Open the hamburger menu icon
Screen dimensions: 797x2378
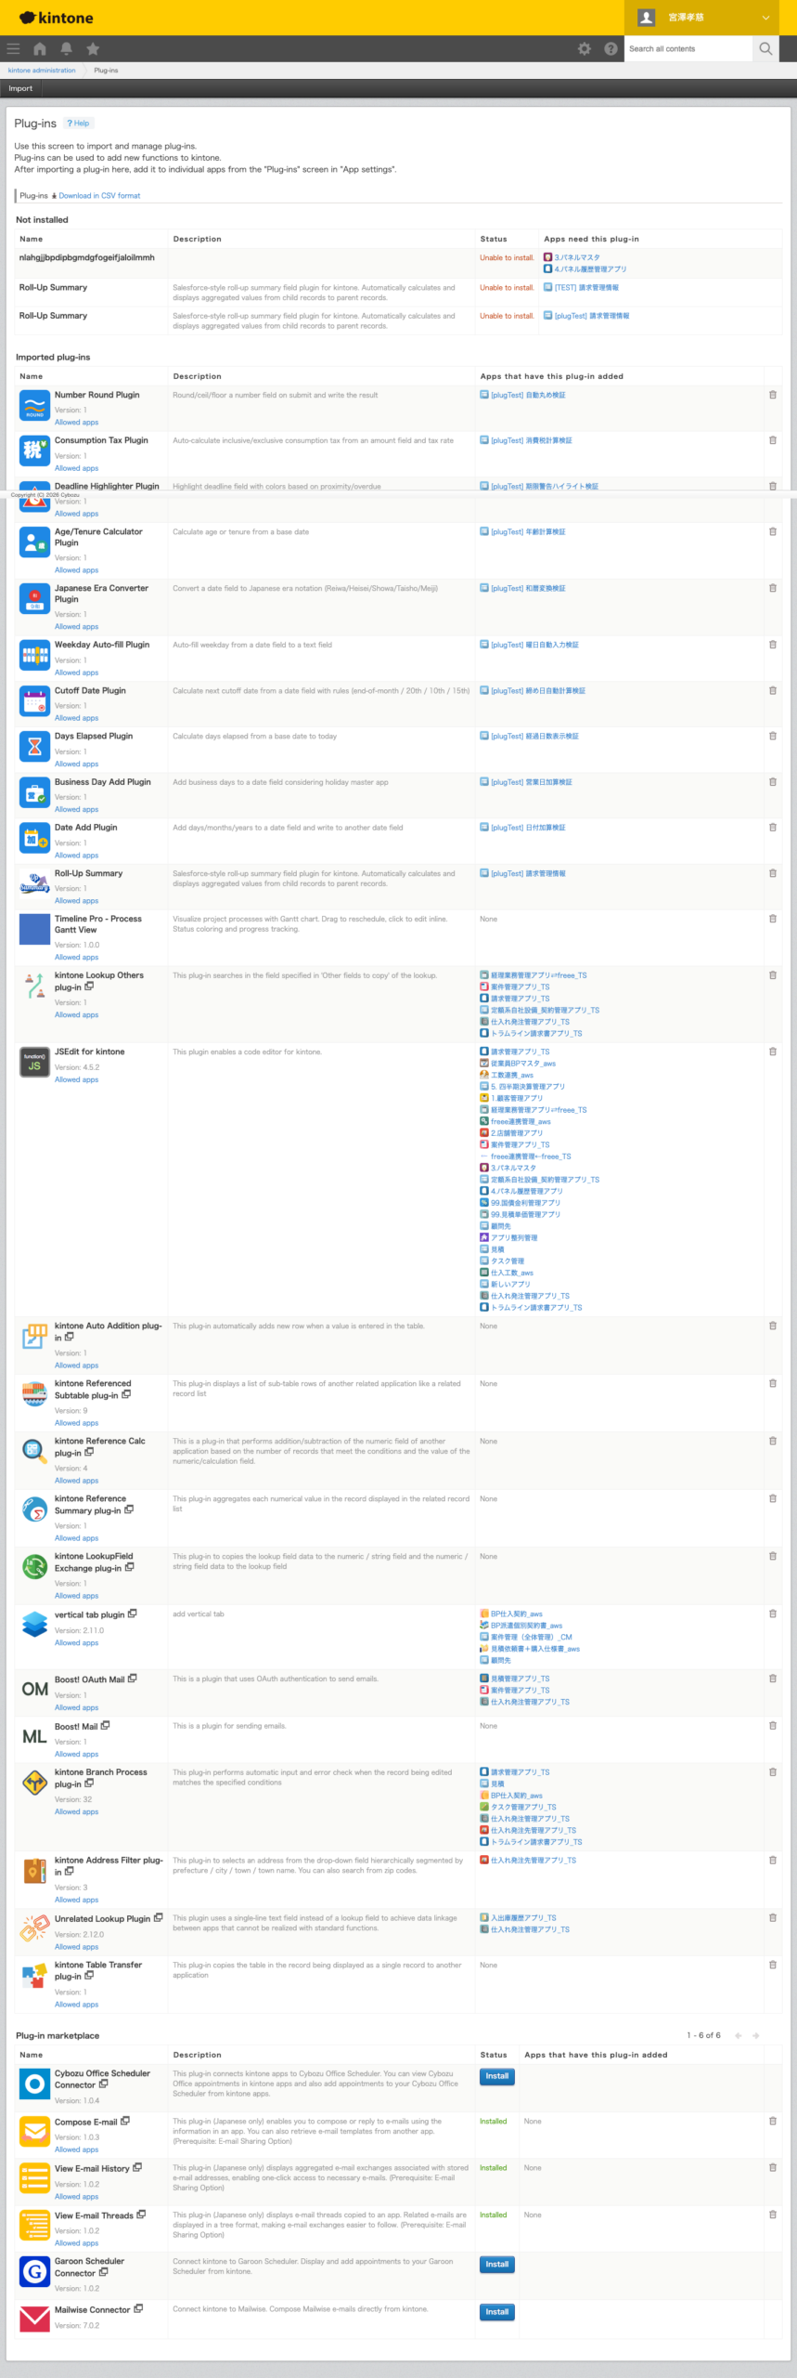tap(13, 49)
